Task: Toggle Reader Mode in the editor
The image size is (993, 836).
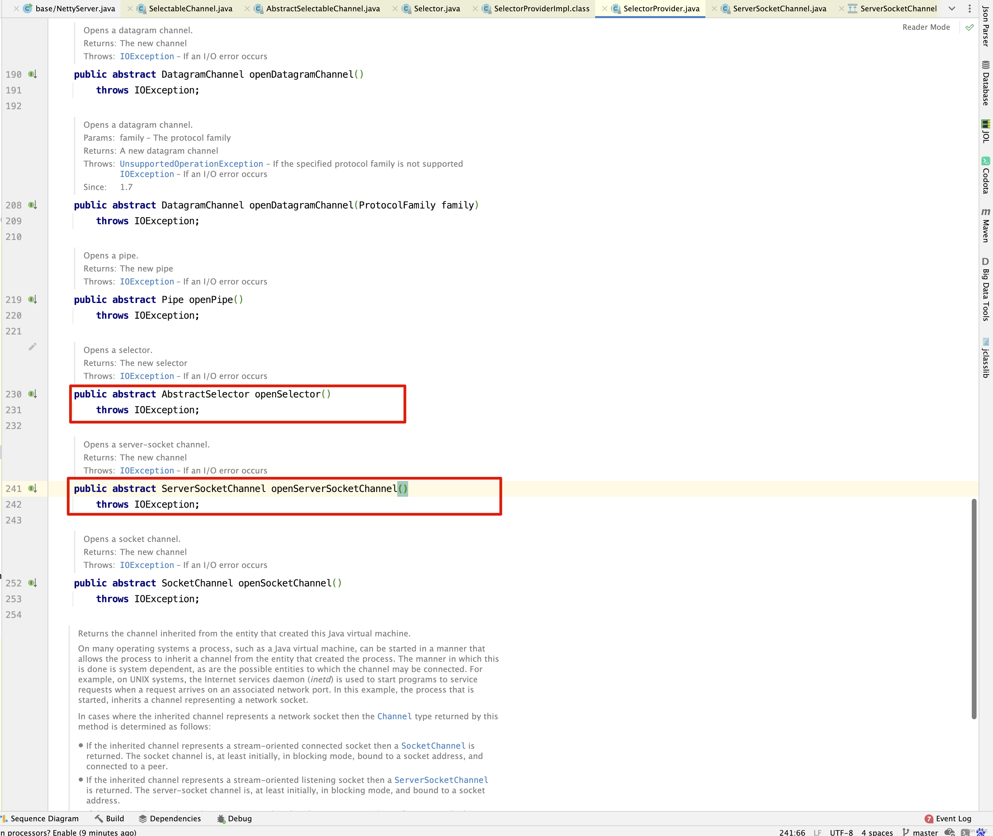Action: [926, 27]
